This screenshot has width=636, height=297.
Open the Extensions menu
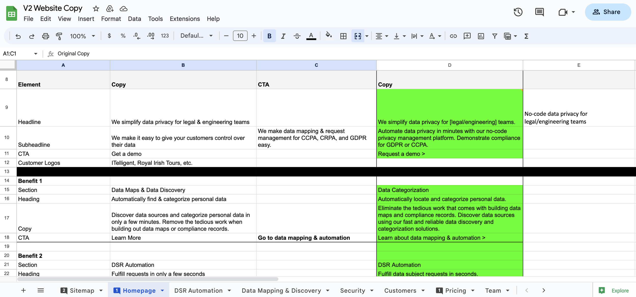coord(185,19)
